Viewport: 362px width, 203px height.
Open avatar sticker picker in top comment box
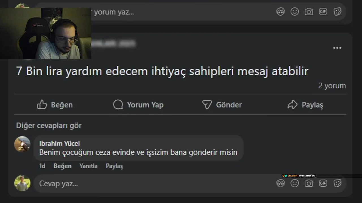tap(280, 12)
